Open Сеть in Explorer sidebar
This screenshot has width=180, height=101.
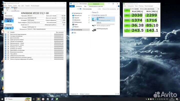[74, 33]
